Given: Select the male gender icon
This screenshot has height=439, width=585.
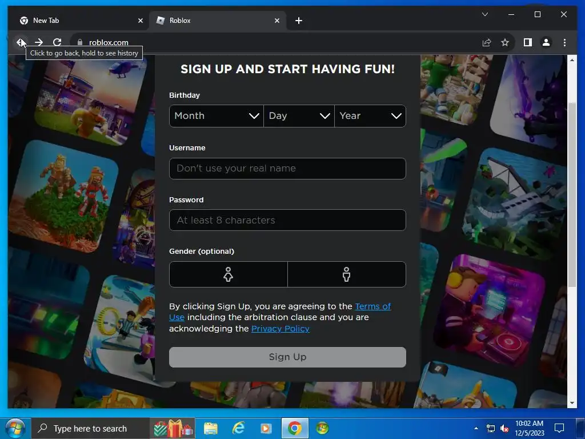Looking at the screenshot, I should tap(347, 274).
